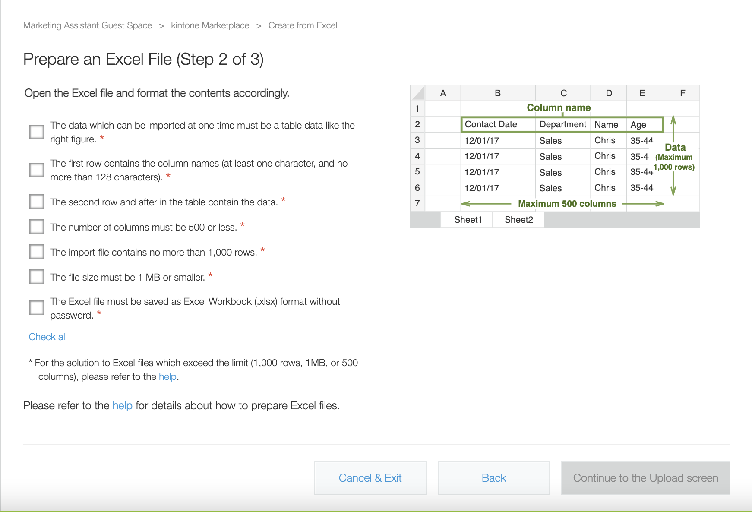Viewport: 752px width, 512px height.
Task: Check the 500 columns or less checkbox
Action: (36, 226)
